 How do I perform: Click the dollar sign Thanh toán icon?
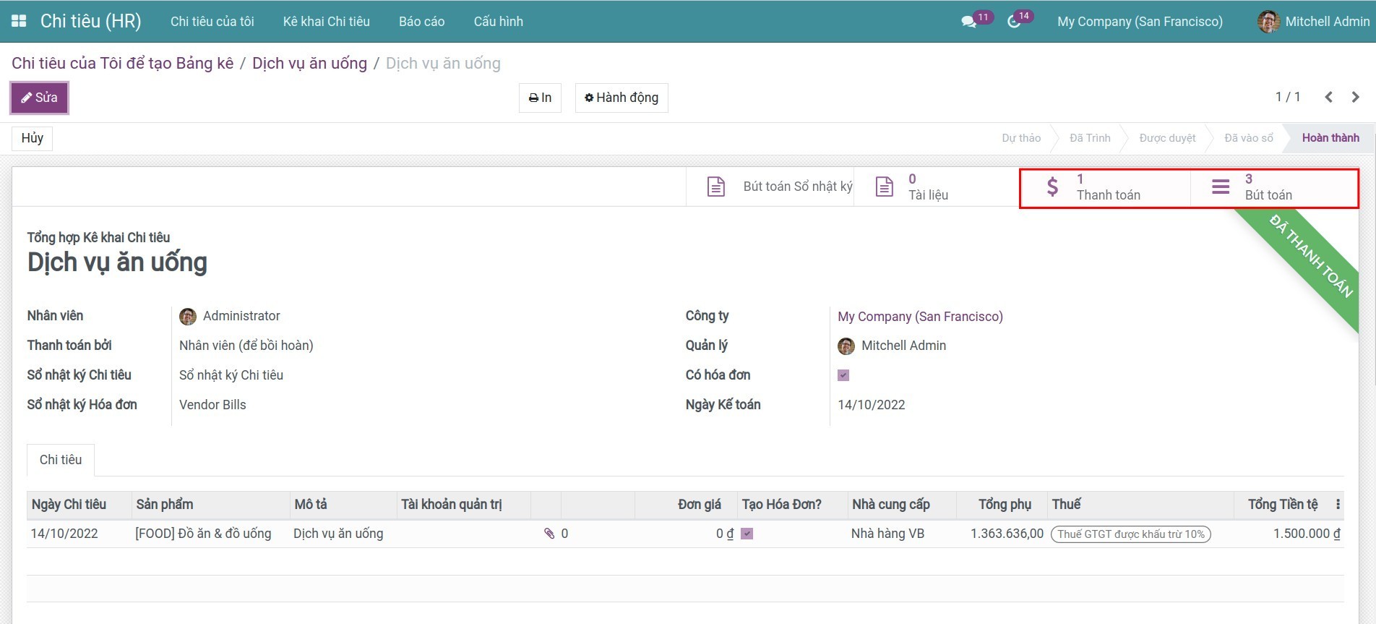(x=1052, y=187)
